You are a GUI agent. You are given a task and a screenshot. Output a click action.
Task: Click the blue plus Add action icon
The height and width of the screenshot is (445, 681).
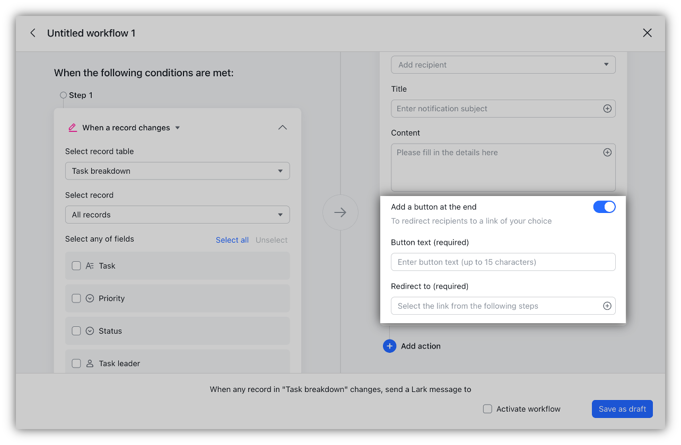click(x=389, y=346)
